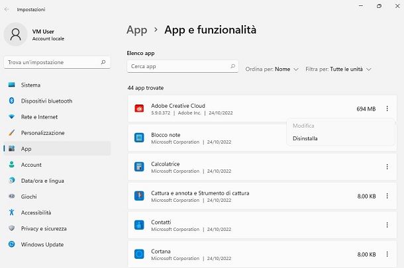Click the disabled Modifica menu entry
This screenshot has height=268, width=404.
(x=340, y=126)
